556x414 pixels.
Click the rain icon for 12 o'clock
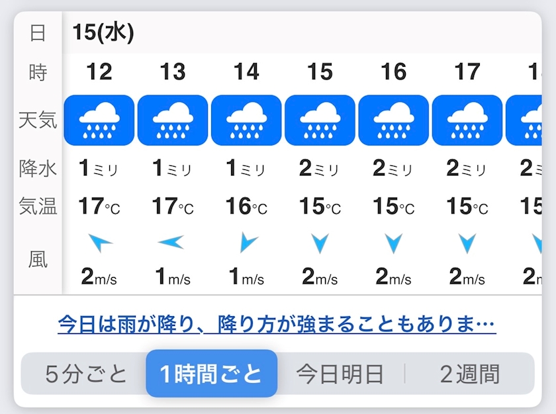point(99,120)
